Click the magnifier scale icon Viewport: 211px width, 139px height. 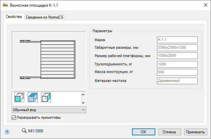point(24,131)
